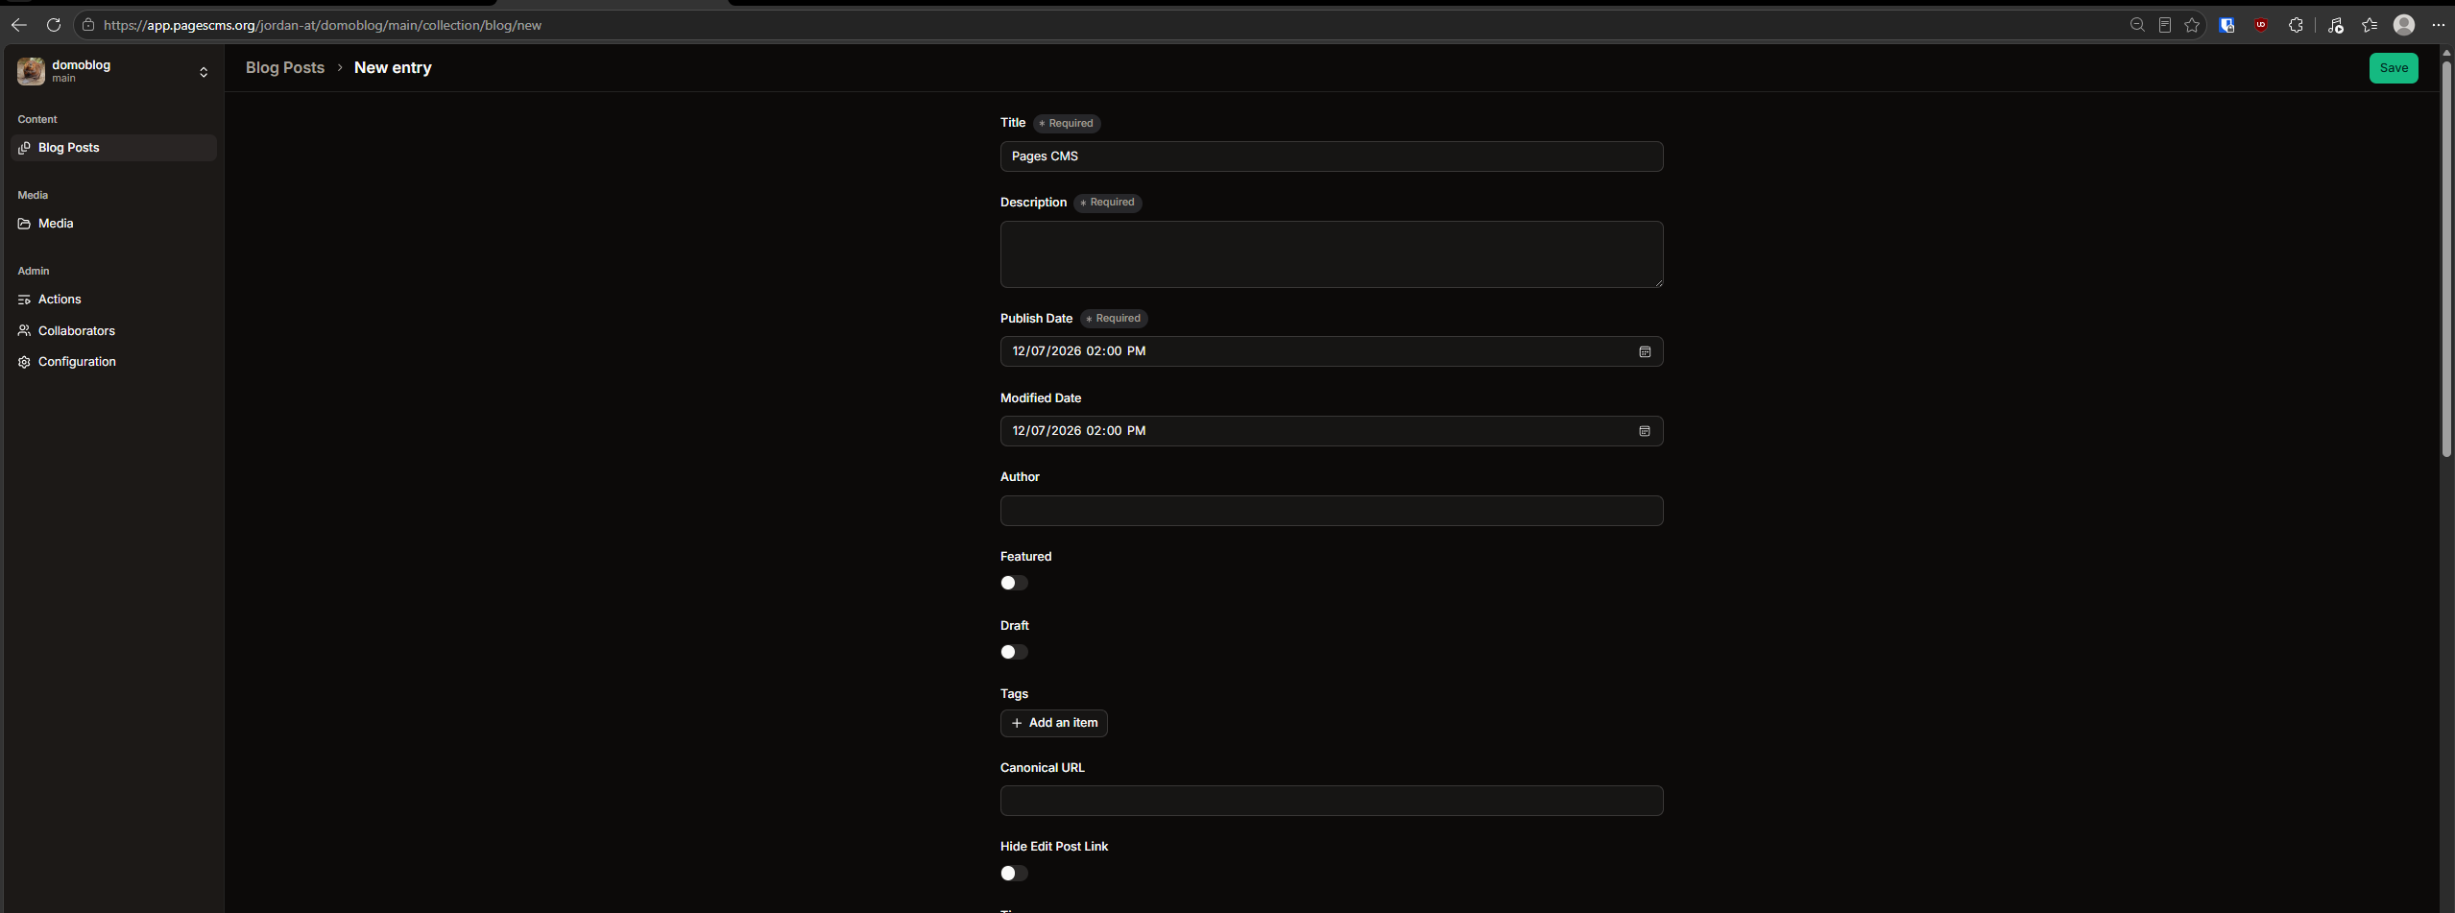
Task: Open Modified Date calendar picker icon
Action: coord(1645,431)
